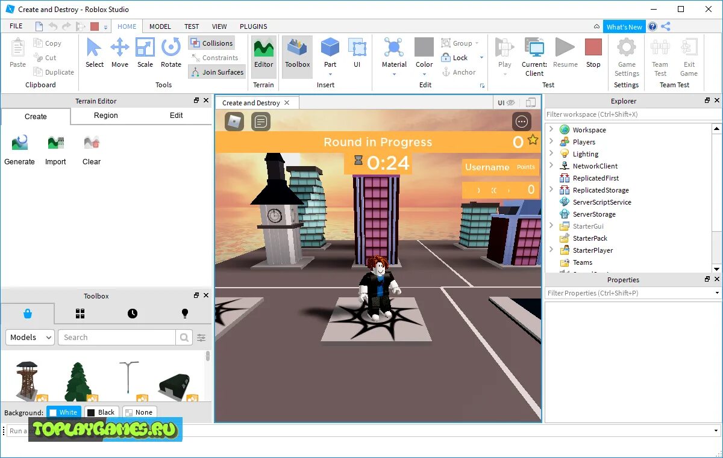This screenshot has width=723, height=458.
Task: Switch Current: Client view
Action: click(534, 57)
